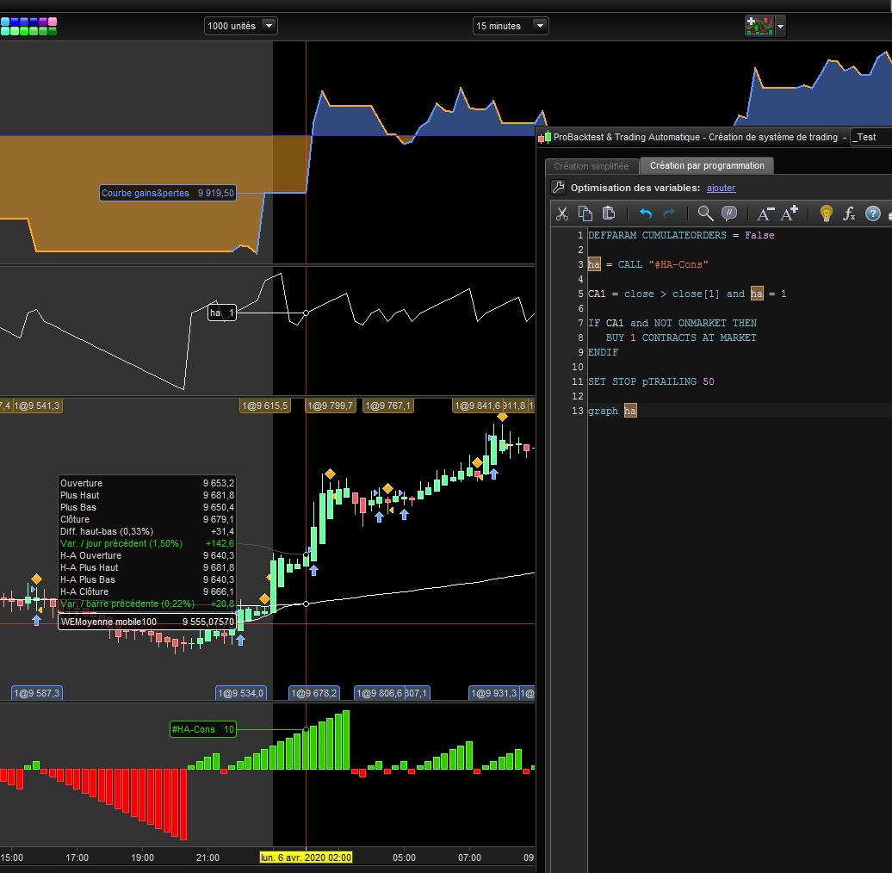Click order tag 1@9 799,7
The image size is (892, 873).
(x=331, y=406)
